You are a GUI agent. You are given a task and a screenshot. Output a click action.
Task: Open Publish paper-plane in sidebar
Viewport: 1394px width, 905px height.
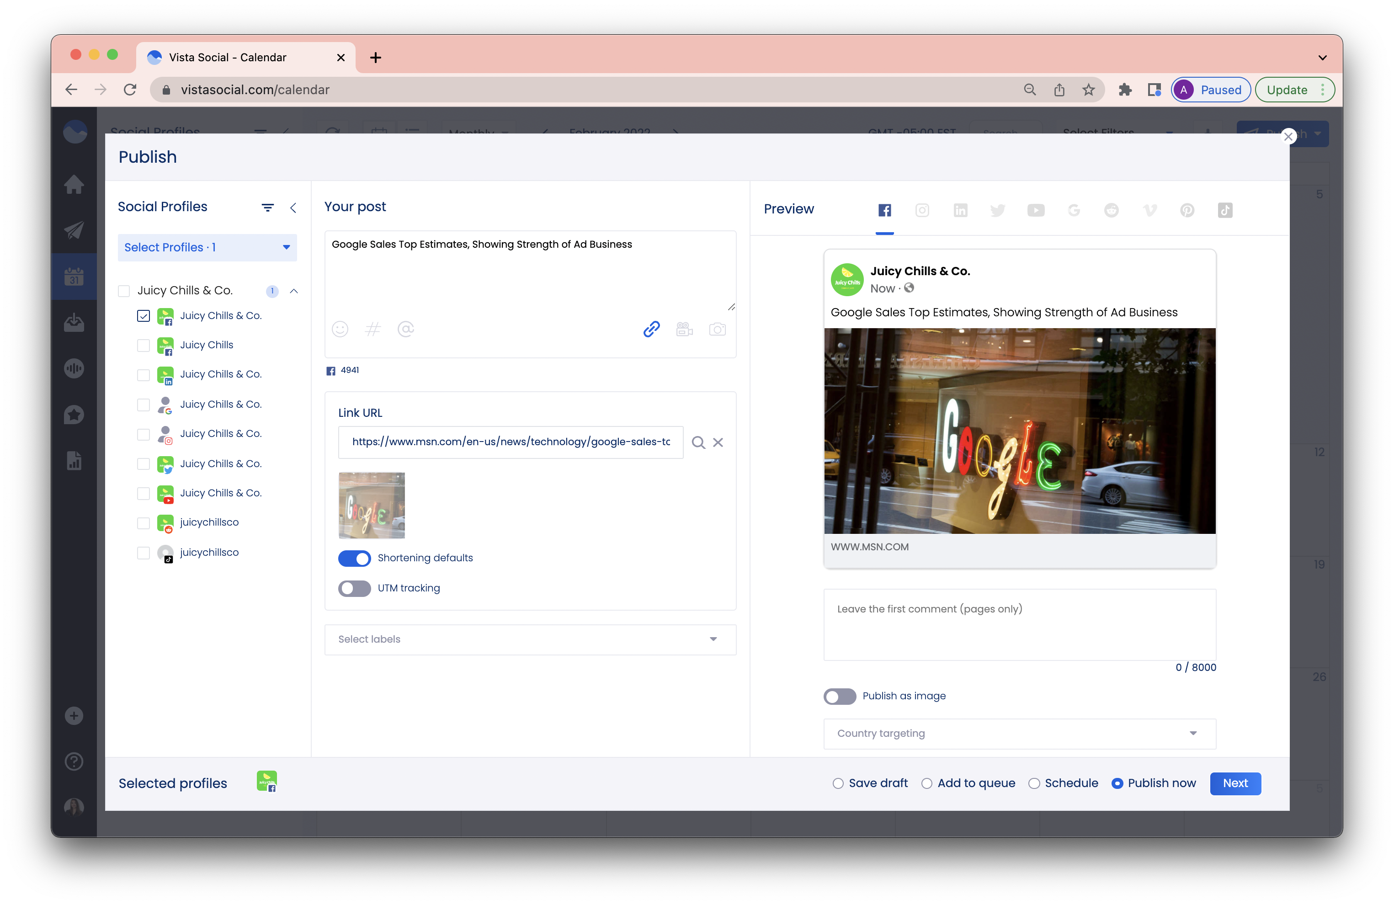pos(74,229)
